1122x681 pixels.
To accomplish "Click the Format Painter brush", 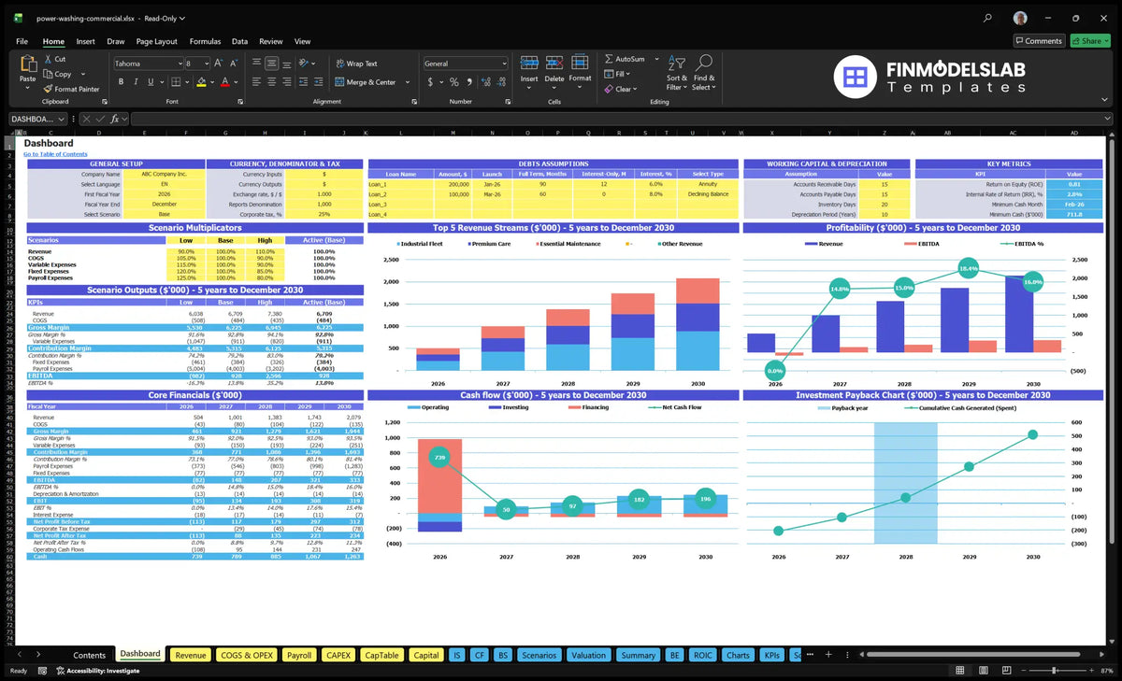I will click(47, 89).
